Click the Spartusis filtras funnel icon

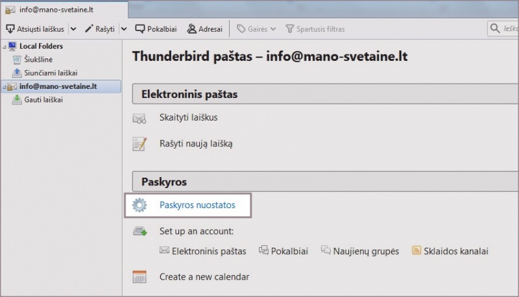[289, 29]
